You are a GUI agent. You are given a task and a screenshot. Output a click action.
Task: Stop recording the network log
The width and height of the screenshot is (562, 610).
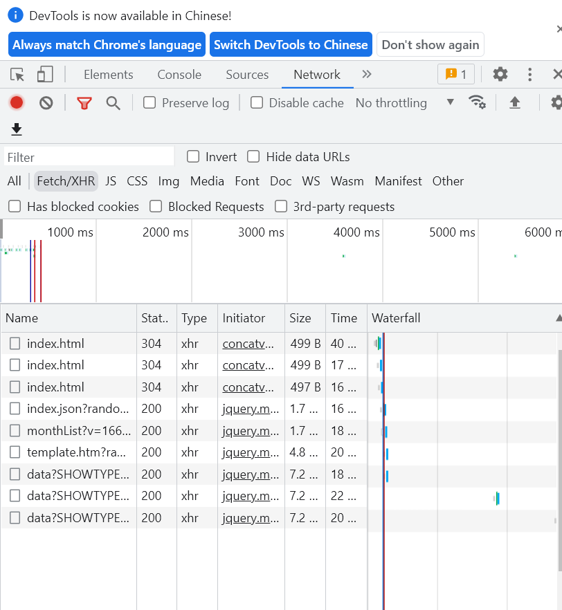pyautogui.click(x=17, y=102)
